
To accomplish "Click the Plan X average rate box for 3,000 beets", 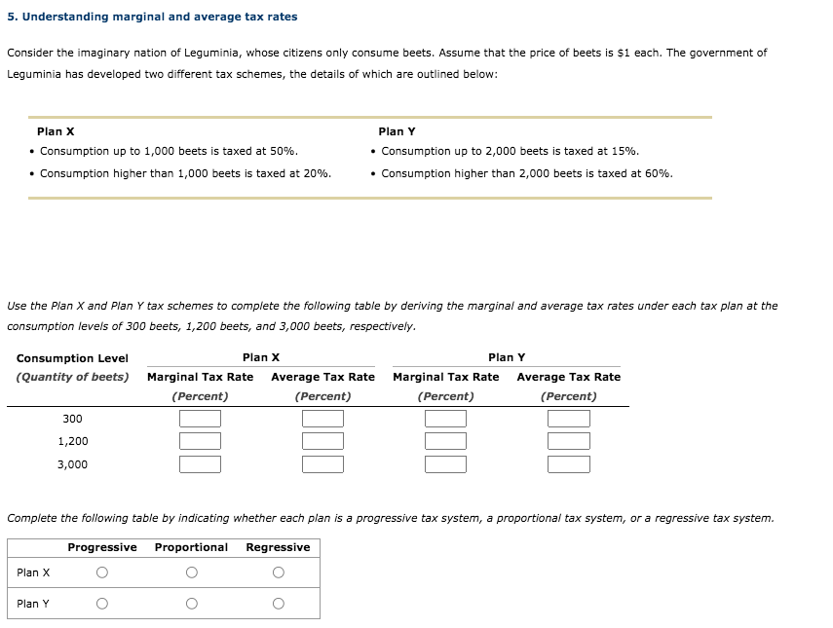I will 323,464.
